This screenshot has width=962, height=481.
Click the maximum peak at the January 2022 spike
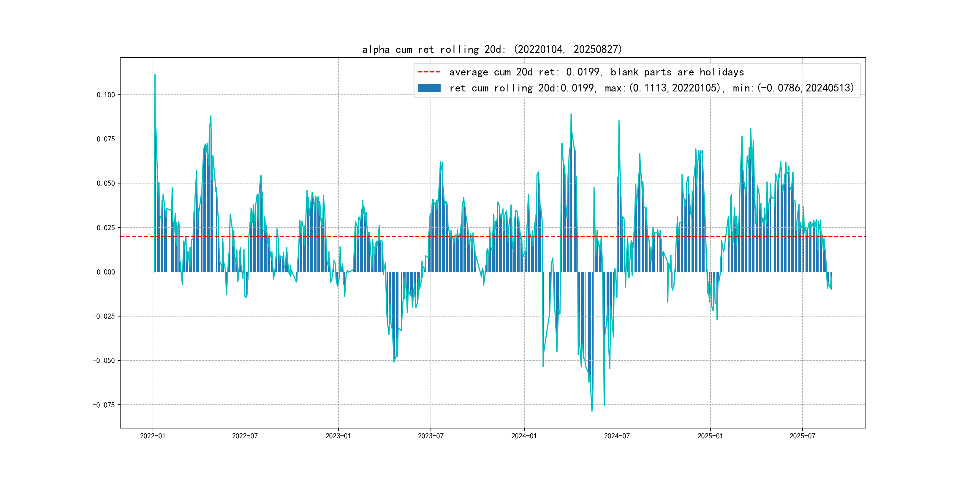(x=155, y=75)
